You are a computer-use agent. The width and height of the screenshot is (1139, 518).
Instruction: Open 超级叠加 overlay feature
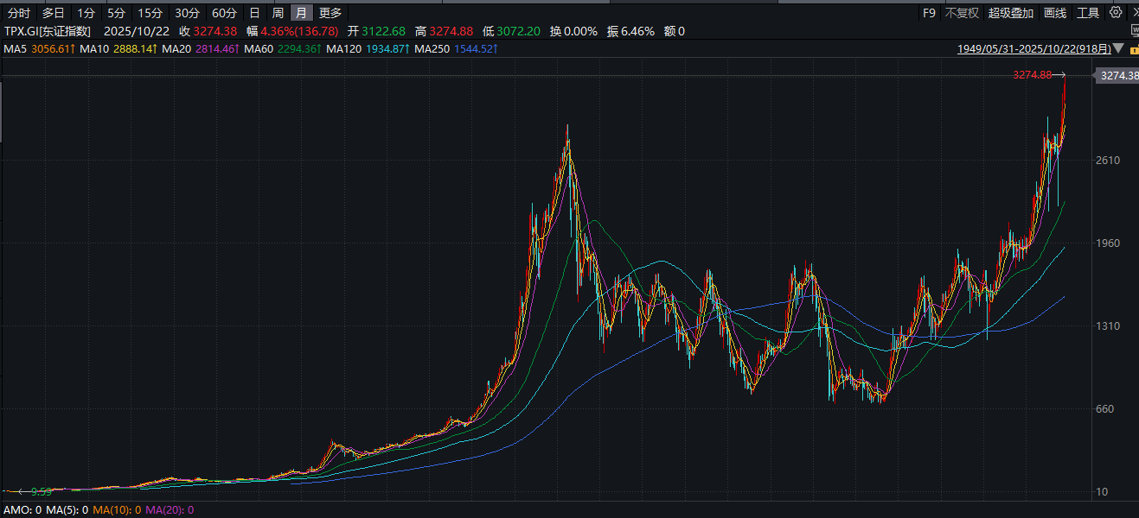pos(1011,13)
